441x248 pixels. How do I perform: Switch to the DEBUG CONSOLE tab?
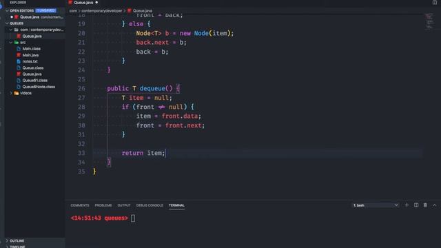click(x=150, y=205)
